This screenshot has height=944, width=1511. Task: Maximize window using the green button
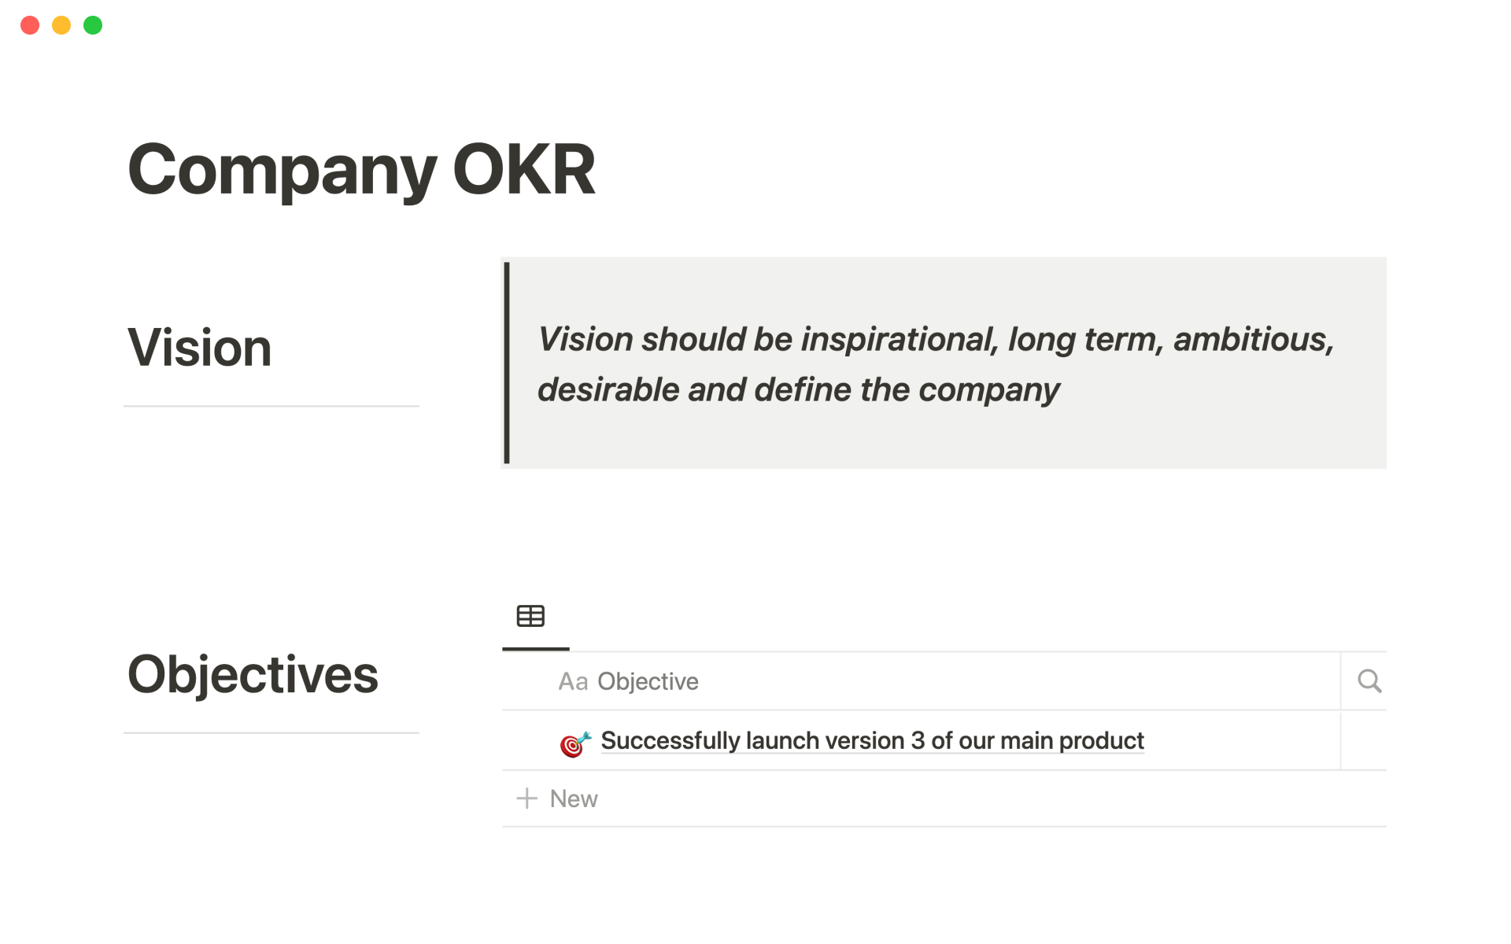[93, 25]
